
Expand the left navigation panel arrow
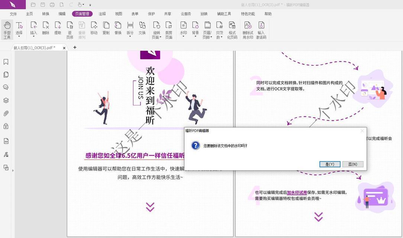13,170
